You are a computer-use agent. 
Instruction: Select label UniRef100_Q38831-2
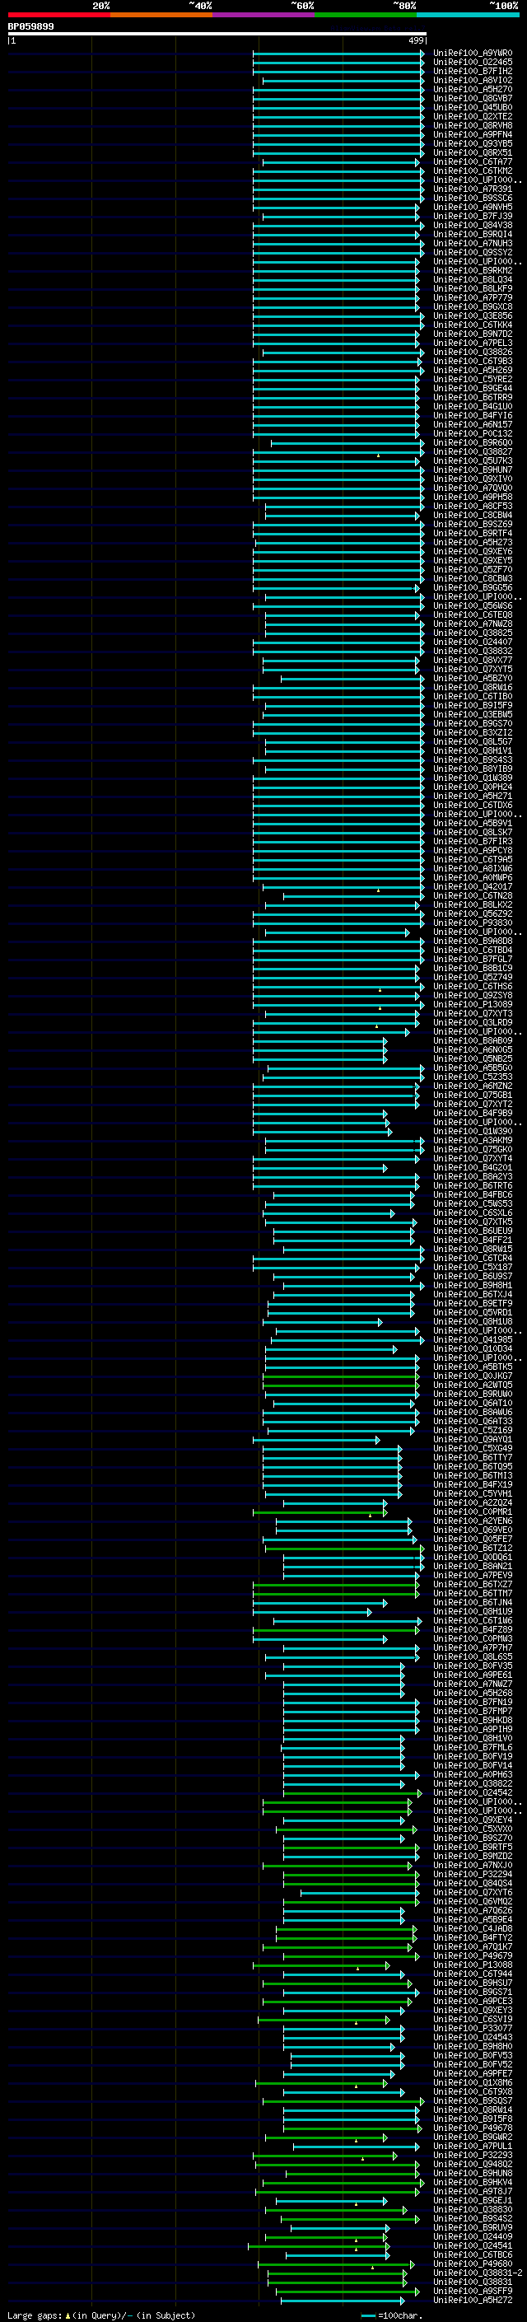pos(478,2273)
